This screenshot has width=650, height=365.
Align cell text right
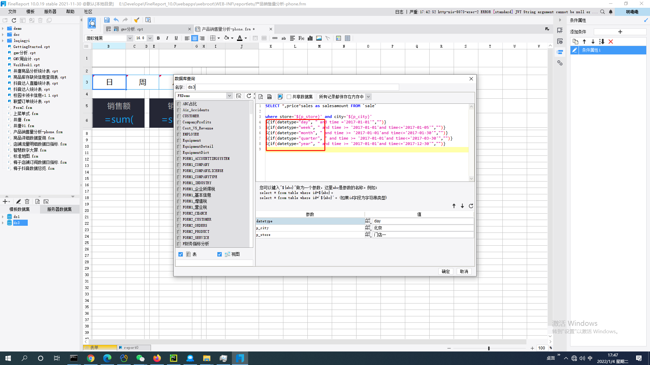pos(202,38)
